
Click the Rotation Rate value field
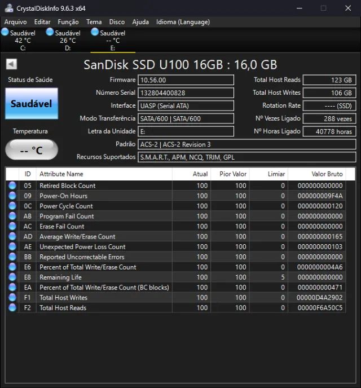pos(329,105)
